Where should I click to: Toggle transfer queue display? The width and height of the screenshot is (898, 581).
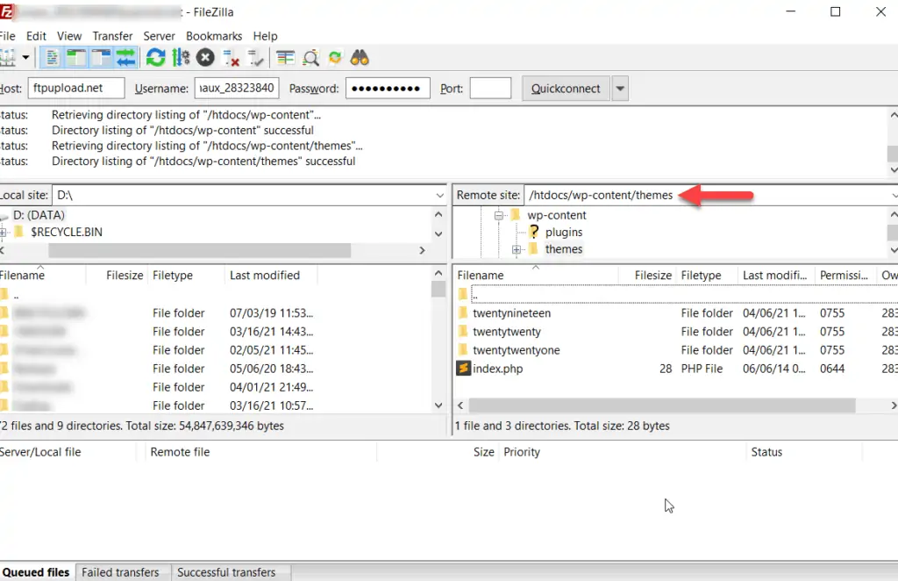click(x=126, y=57)
